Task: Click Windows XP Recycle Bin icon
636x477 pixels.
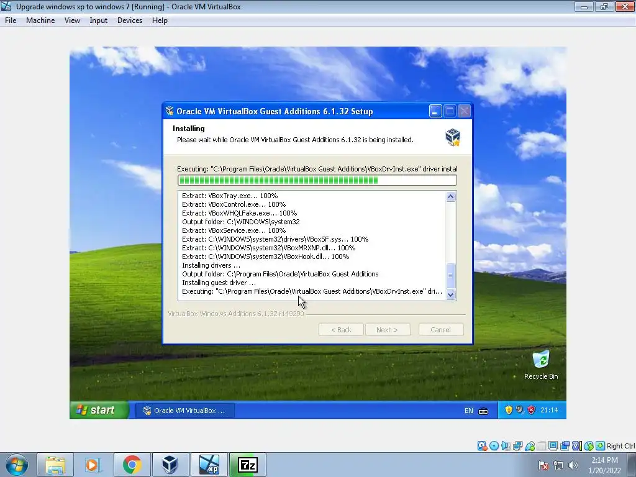Action: (x=541, y=360)
